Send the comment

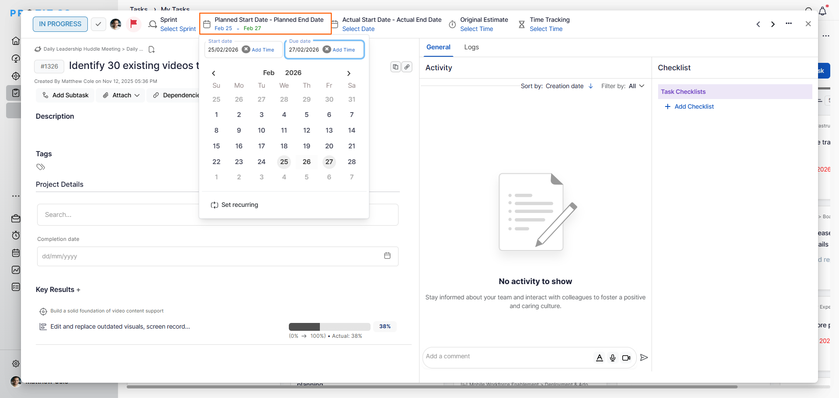[x=644, y=357]
